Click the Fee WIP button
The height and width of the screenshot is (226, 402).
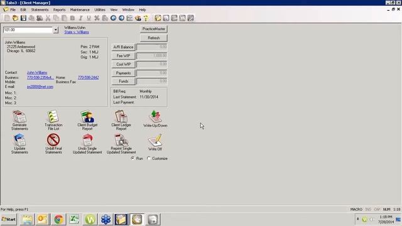tap(123, 56)
